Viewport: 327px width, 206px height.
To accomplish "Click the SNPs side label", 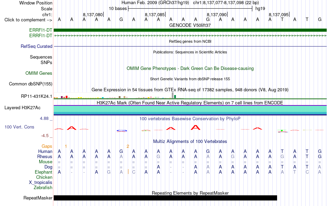I will pyautogui.click(x=46, y=62).
